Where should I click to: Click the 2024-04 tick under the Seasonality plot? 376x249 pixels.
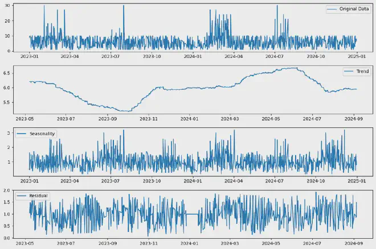tap(234, 181)
